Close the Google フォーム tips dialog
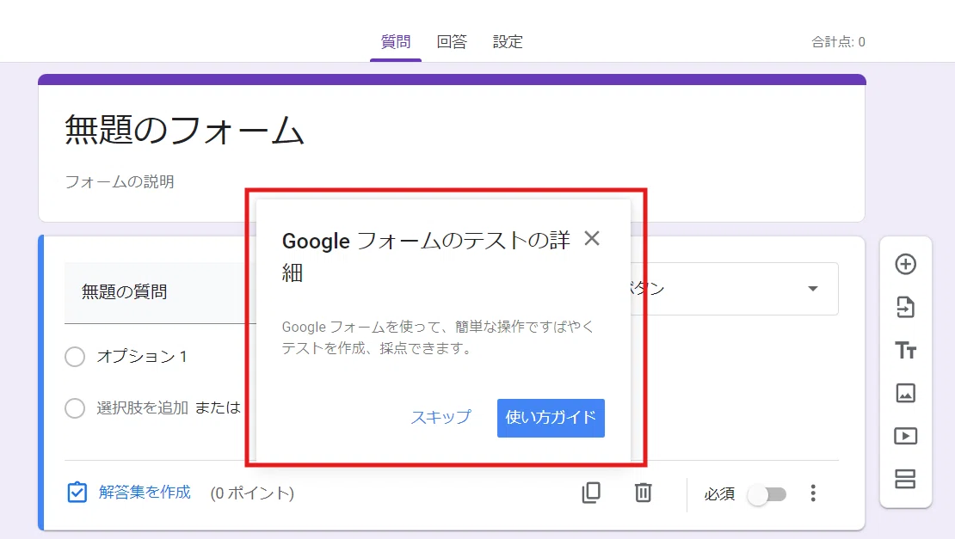955x539 pixels. pyautogui.click(x=591, y=238)
